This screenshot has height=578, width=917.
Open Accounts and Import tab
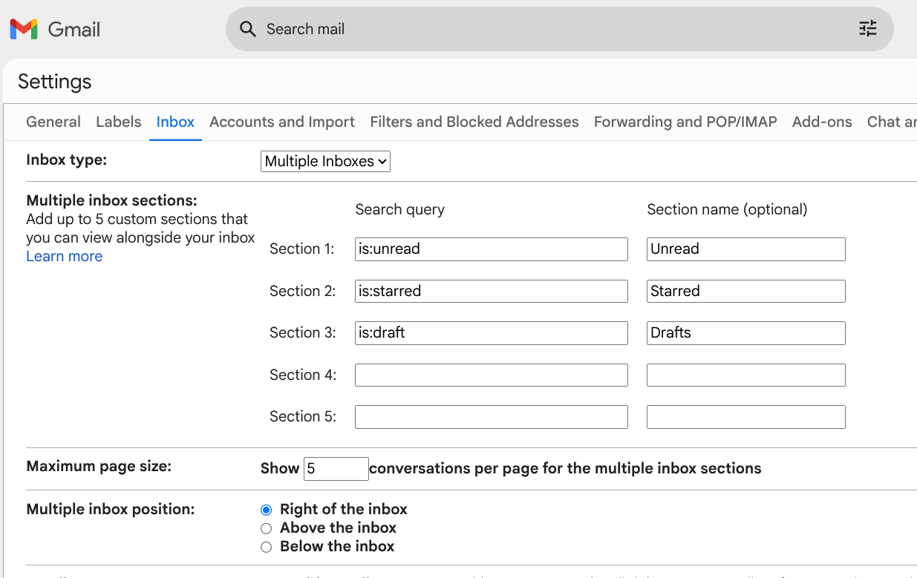282,122
